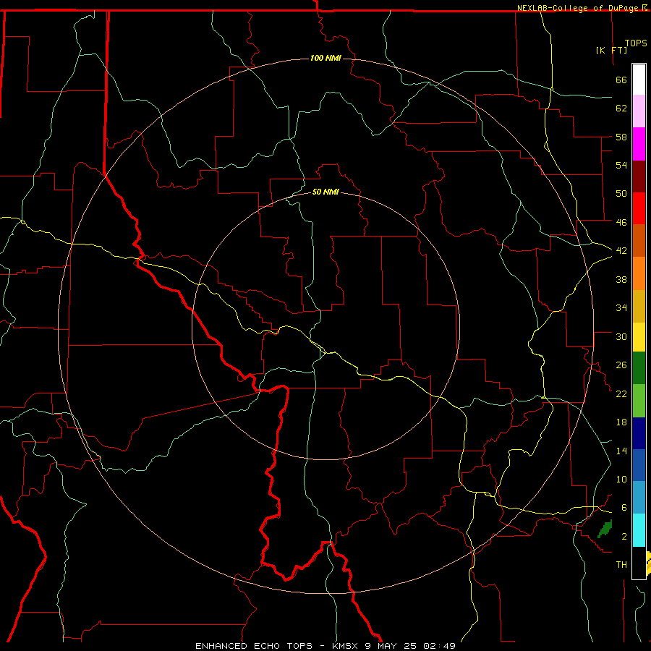Screen dimensions: 651x651
Task: Click the bright red legend swatch
Action: pyautogui.click(x=639, y=208)
